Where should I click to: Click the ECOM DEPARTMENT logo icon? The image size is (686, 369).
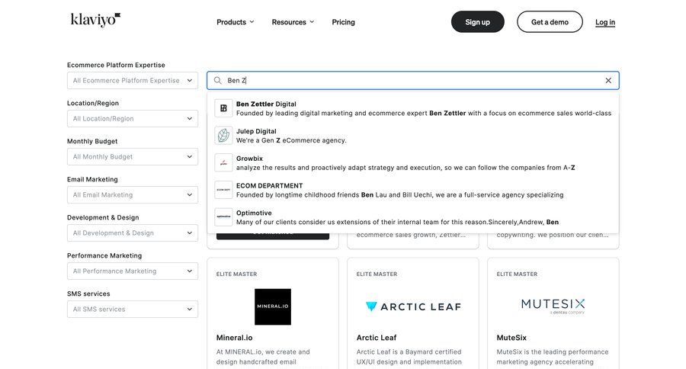pos(223,190)
